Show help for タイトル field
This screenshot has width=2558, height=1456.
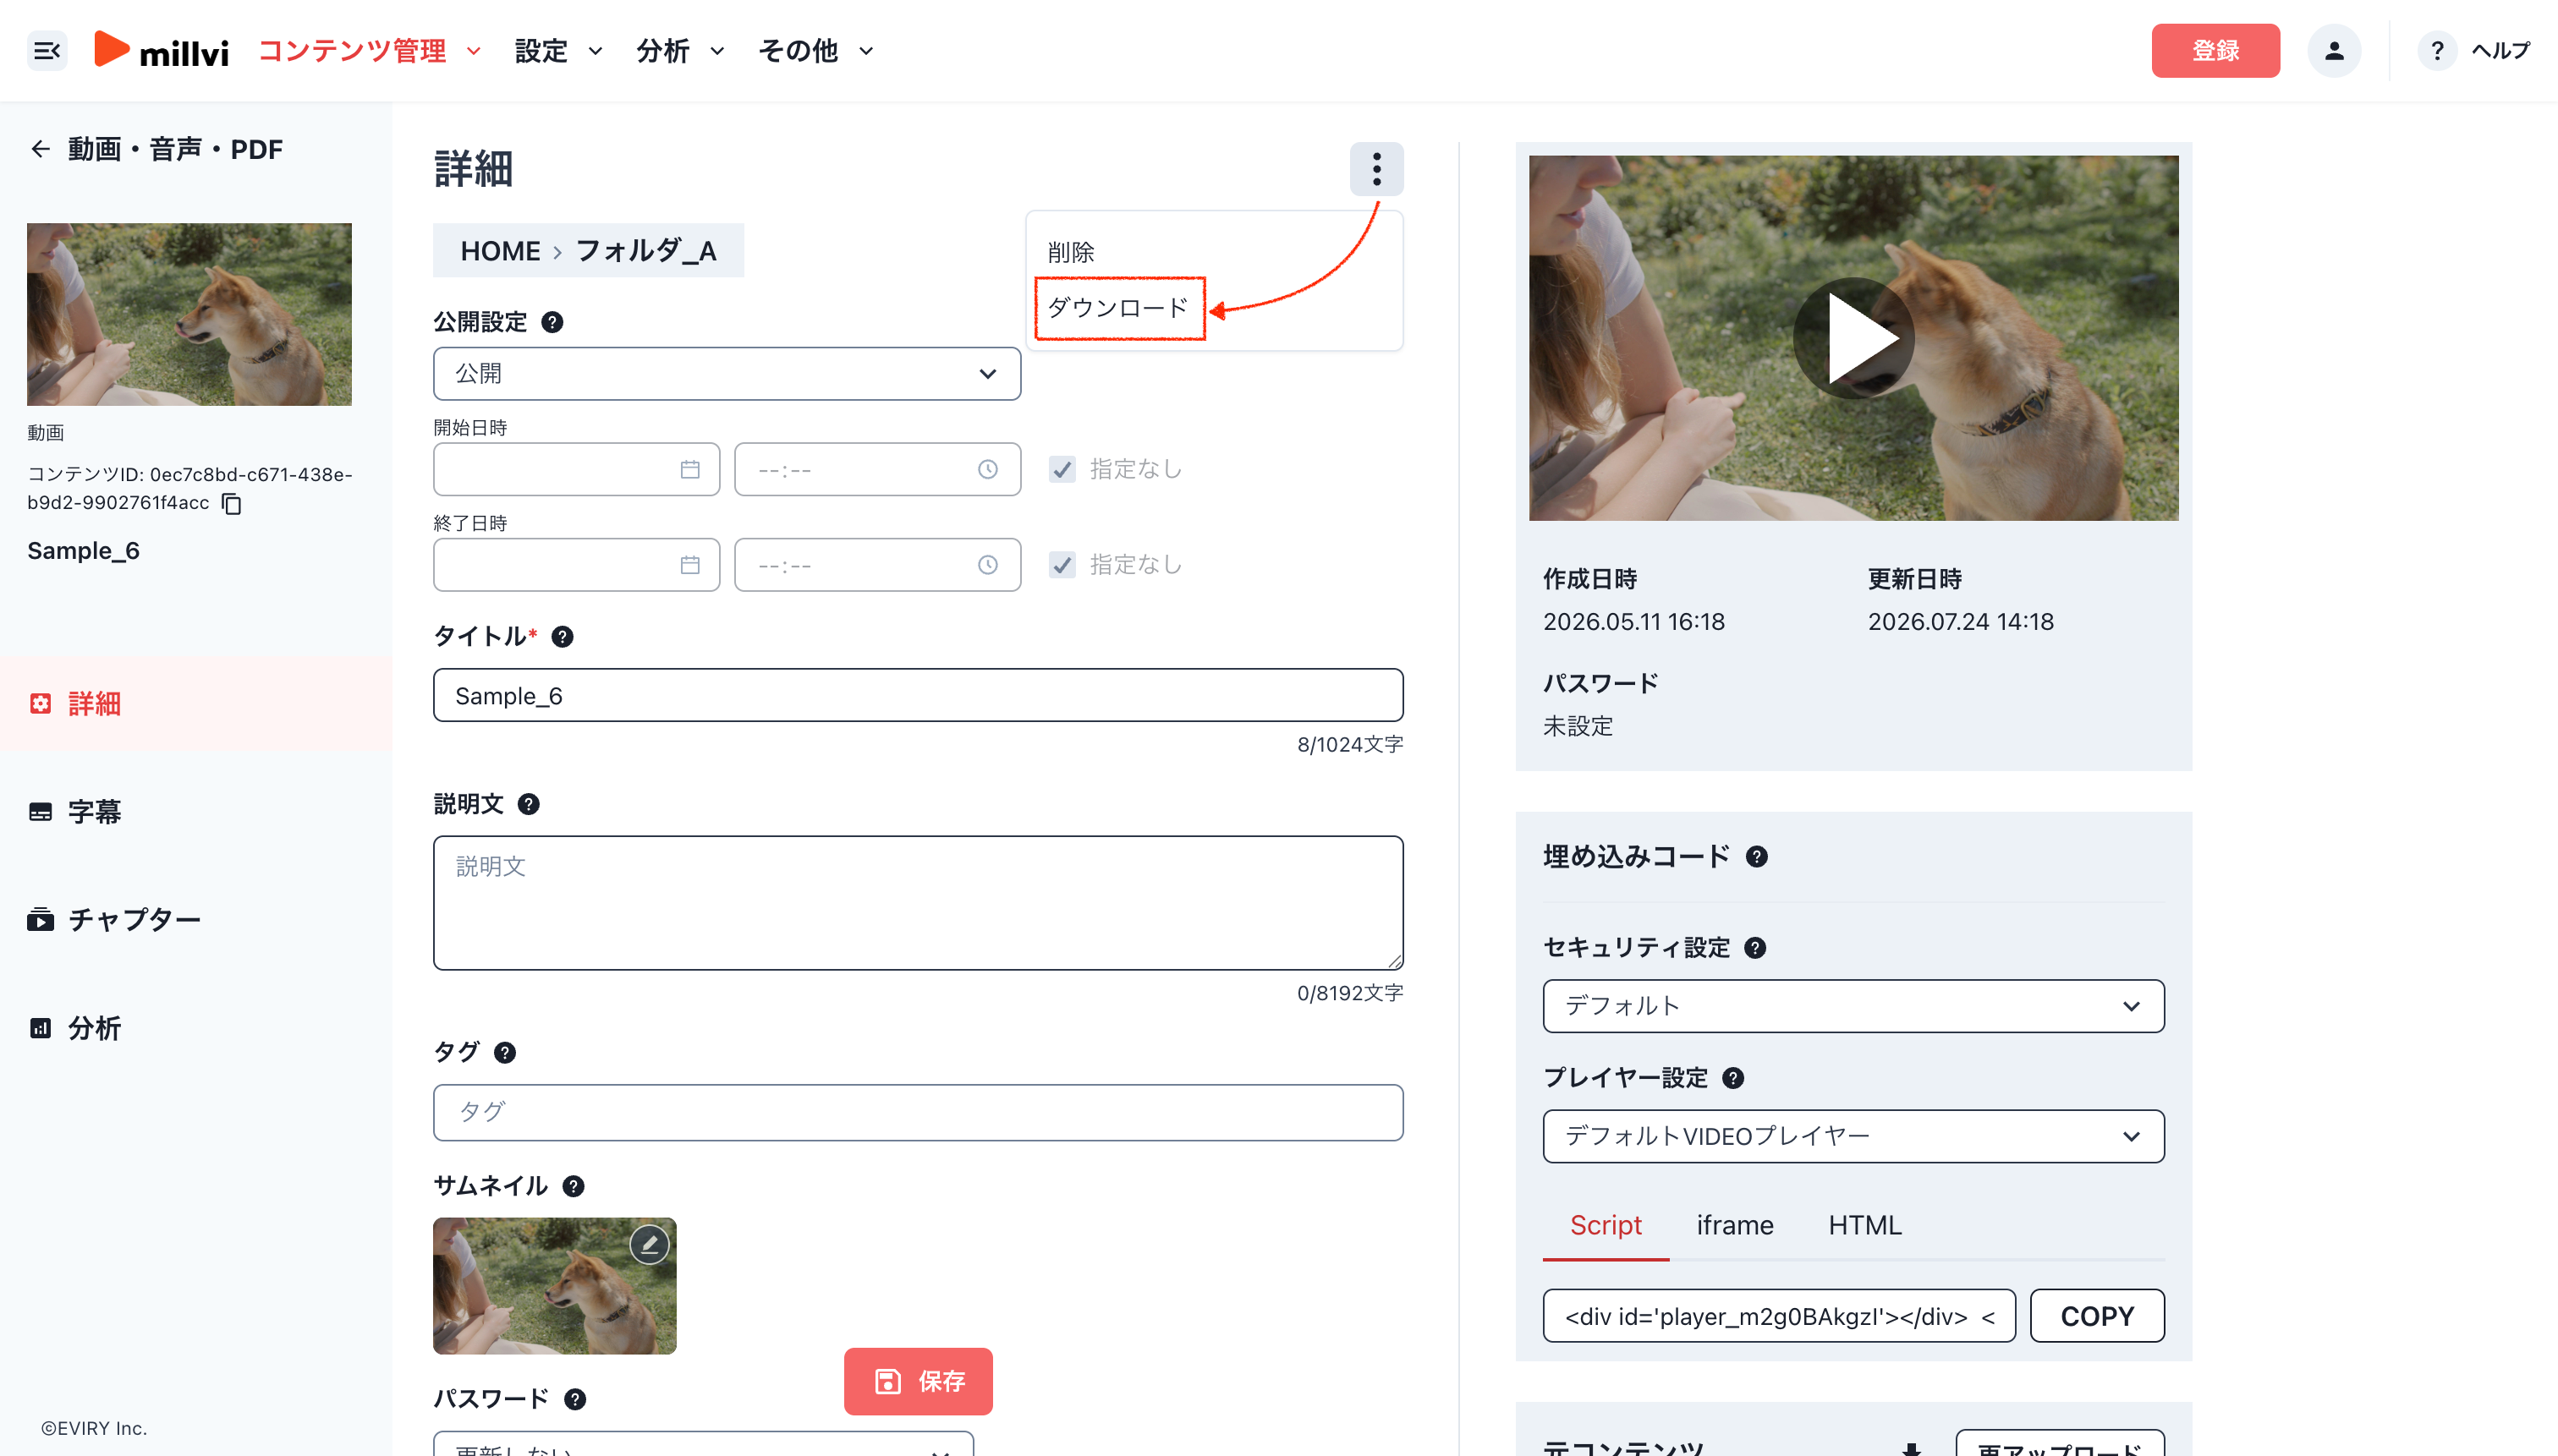click(x=563, y=637)
